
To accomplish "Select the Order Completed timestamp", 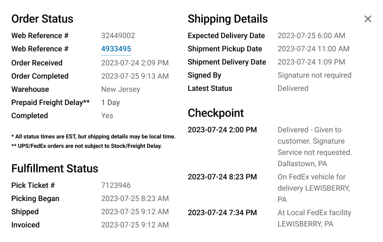I will (x=135, y=76).
